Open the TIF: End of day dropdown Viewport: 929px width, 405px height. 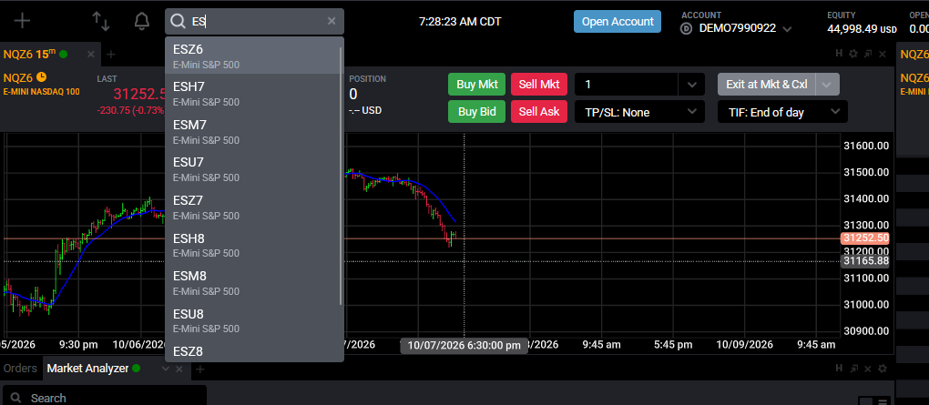tap(782, 112)
